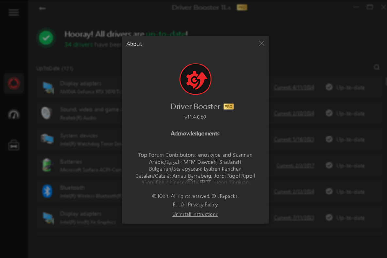Click the PRO badge beside Driver Booster name
The width and height of the screenshot is (387, 258).
coord(228,107)
